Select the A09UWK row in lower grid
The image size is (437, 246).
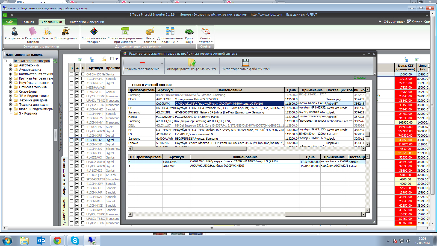tap(247, 166)
